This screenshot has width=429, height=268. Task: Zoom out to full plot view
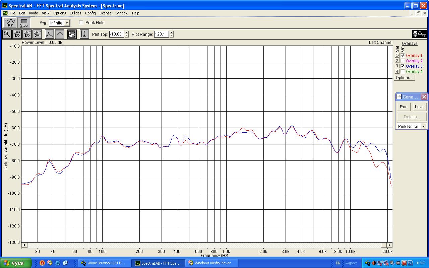point(37,34)
